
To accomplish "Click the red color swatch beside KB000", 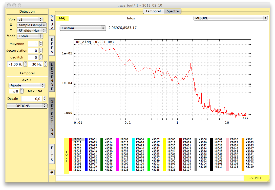I will pos(71,139).
